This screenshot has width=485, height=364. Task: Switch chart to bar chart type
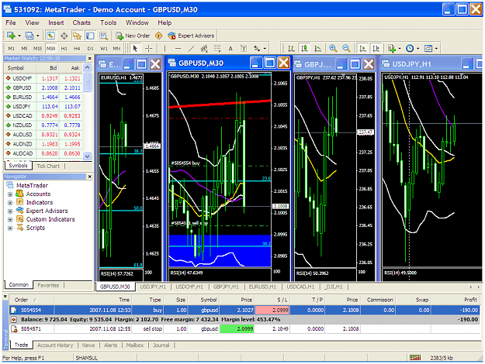(x=291, y=48)
